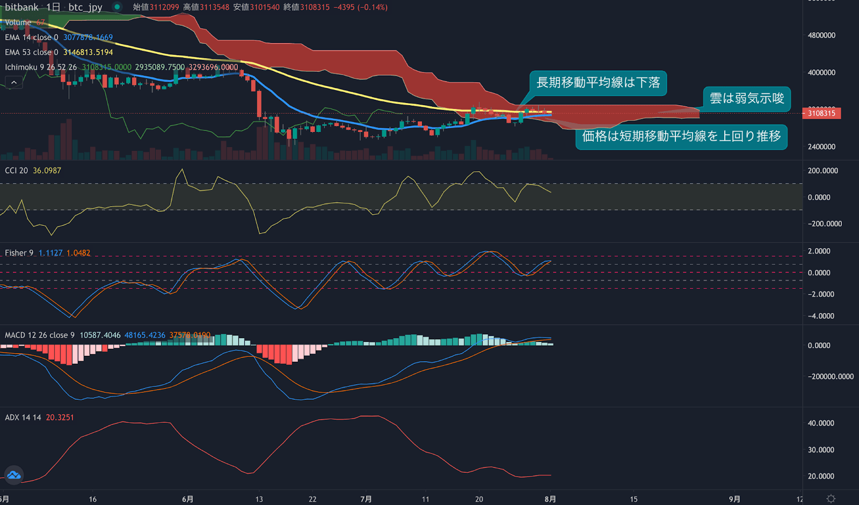Image resolution: width=859 pixels, height=505 pixels.
Task: Open the Ichimoku 9 26 52 26 legend
Action: point(40,67)
